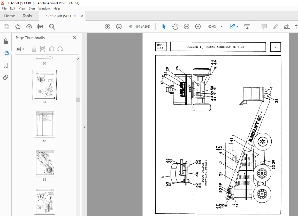Delete selected page thumbnail

pyautogui.click(x=34, y=49)
